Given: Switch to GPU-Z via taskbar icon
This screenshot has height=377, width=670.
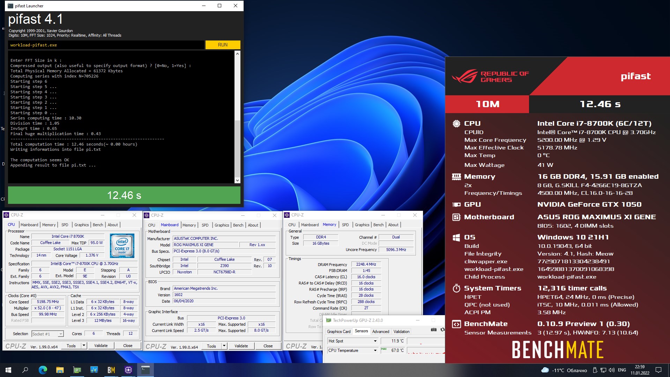Looking at the screenshot, I should point(77,370).
